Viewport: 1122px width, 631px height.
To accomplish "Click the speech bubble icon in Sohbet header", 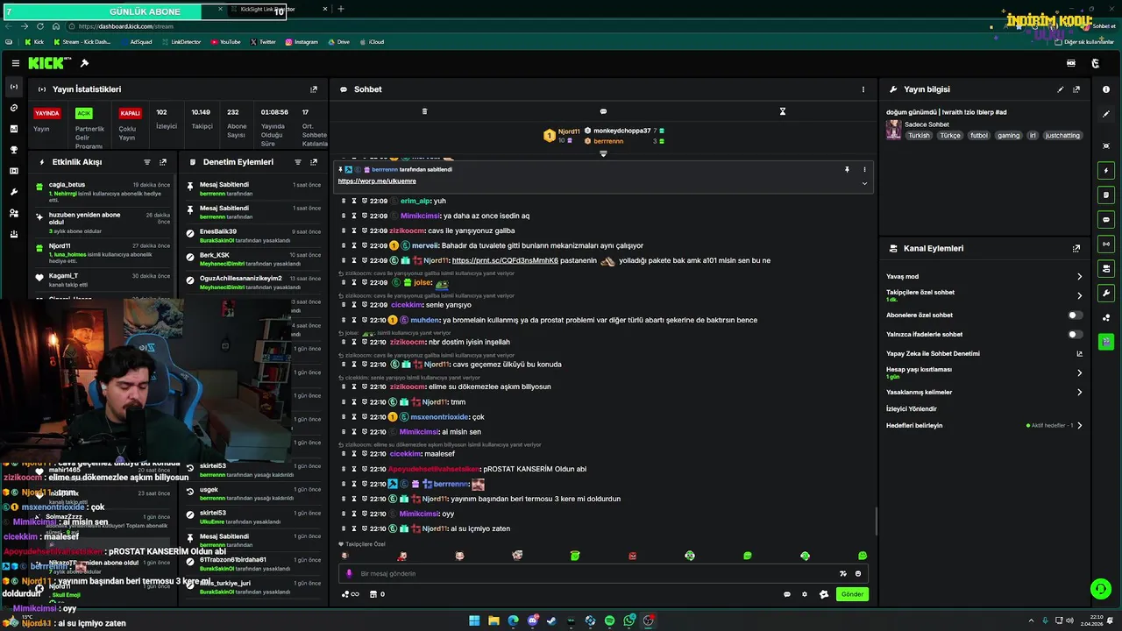I will coord(603,111).
